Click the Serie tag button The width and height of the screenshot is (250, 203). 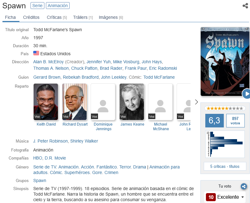pos(37,6)
